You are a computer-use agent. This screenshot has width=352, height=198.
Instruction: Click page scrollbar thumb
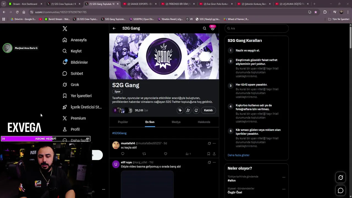click(x=350, y=37)
